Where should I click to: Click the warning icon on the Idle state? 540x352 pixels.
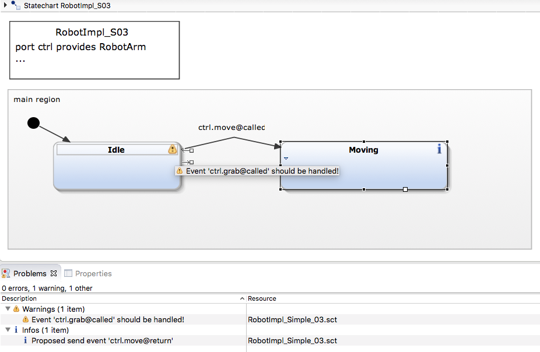pos(172,149)
